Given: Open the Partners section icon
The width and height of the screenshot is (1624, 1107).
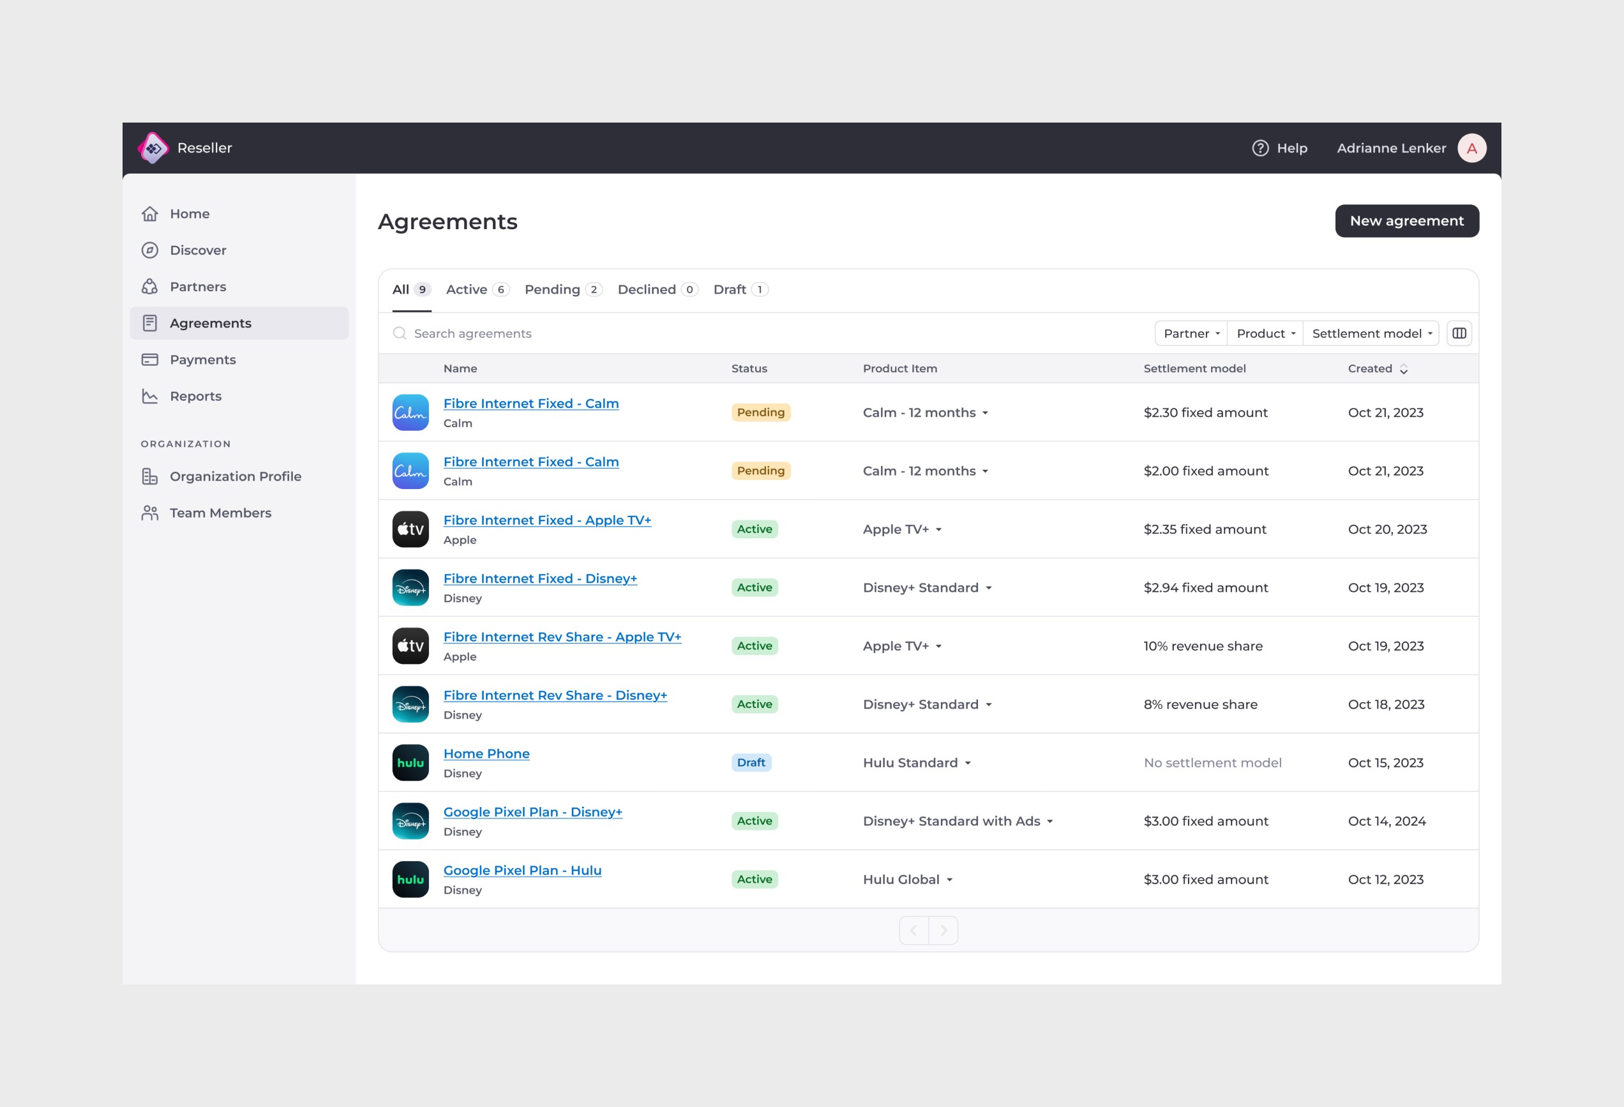Looking at the screenshot, I should pyautogui.click(x=150, y=287).
